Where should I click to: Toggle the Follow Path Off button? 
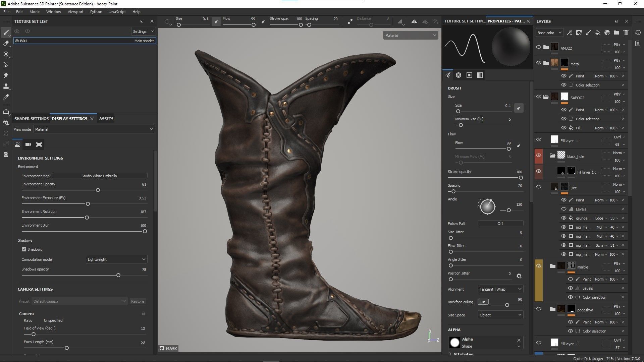point(500,224)
